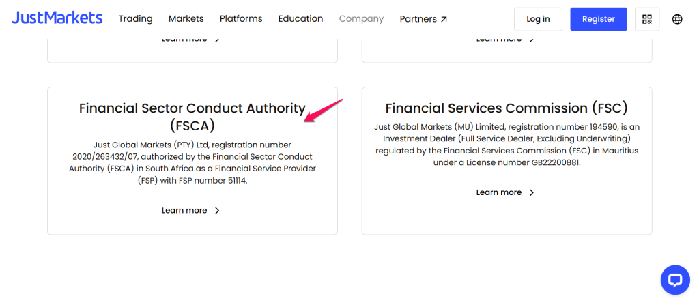Click chevron beside FSC Learn more
The height and width of the screenshot is (307, 699).
click(532, 193)
